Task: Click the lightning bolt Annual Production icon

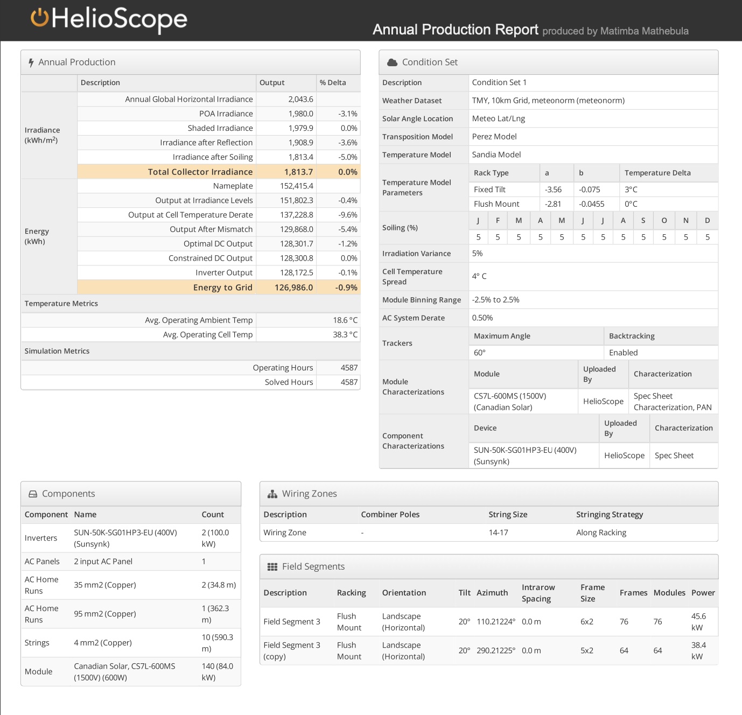Action: (31, 62)
